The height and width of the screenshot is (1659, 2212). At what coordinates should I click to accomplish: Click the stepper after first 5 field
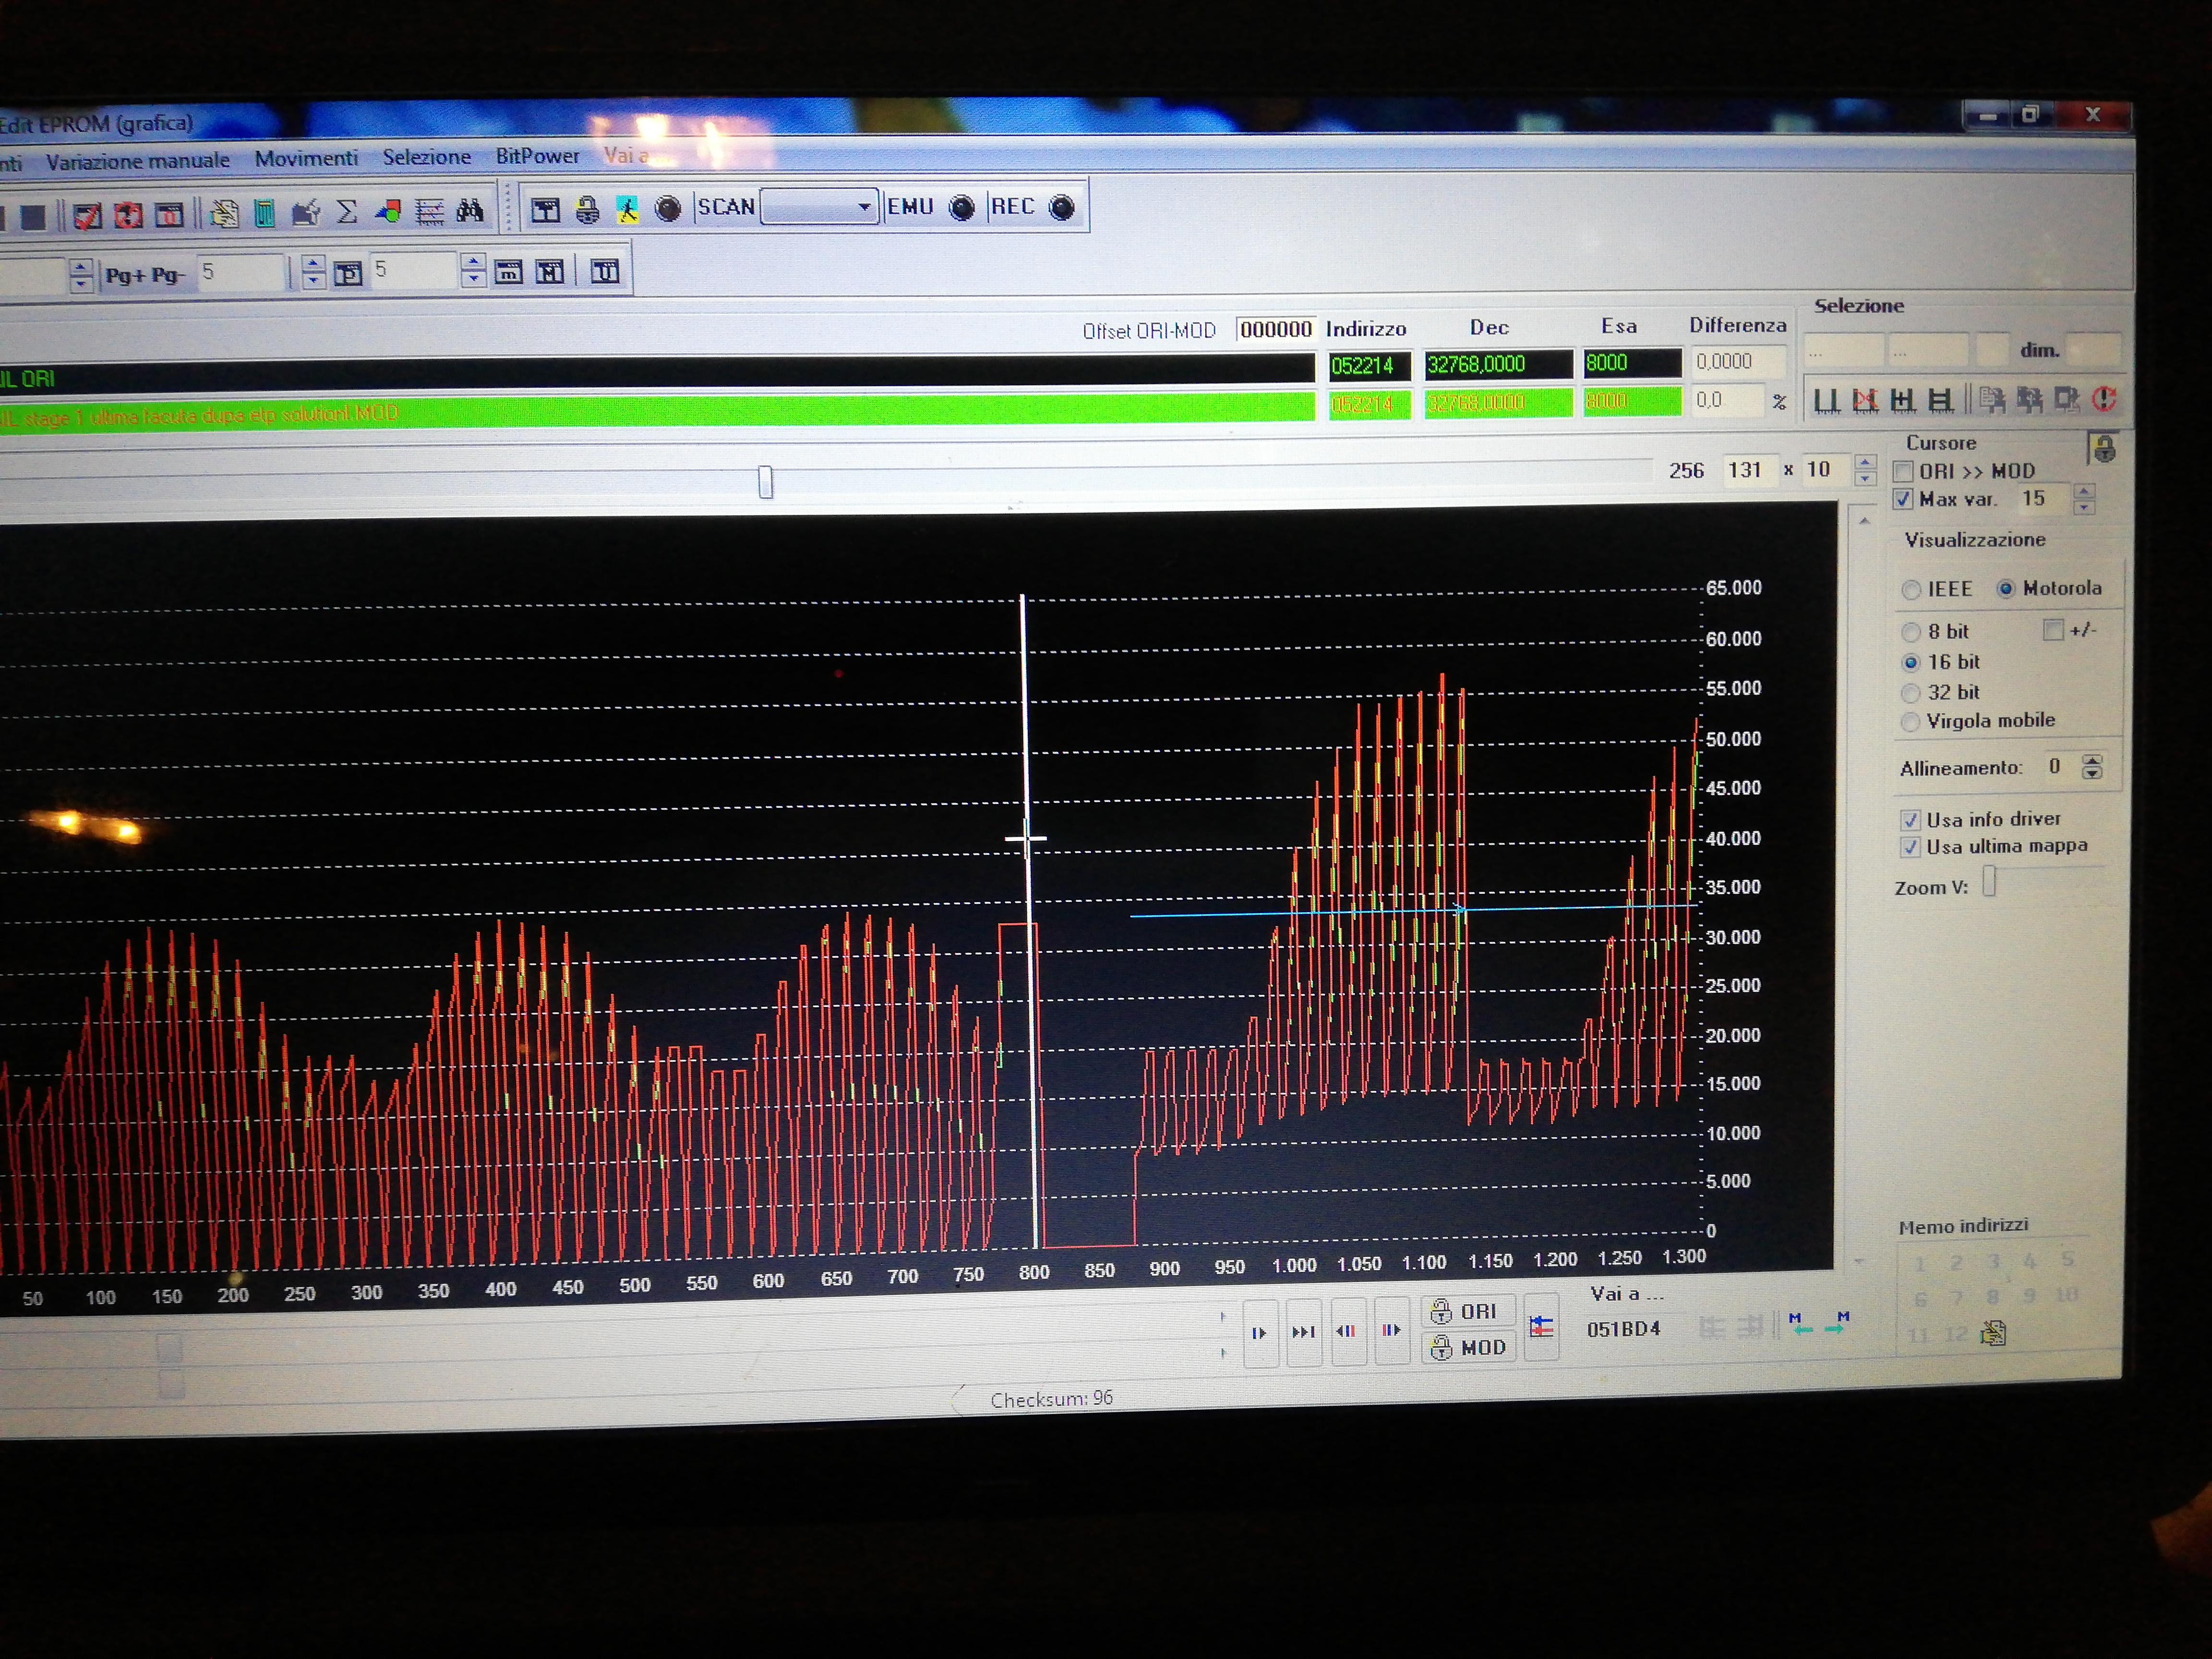tap(313, 271)
